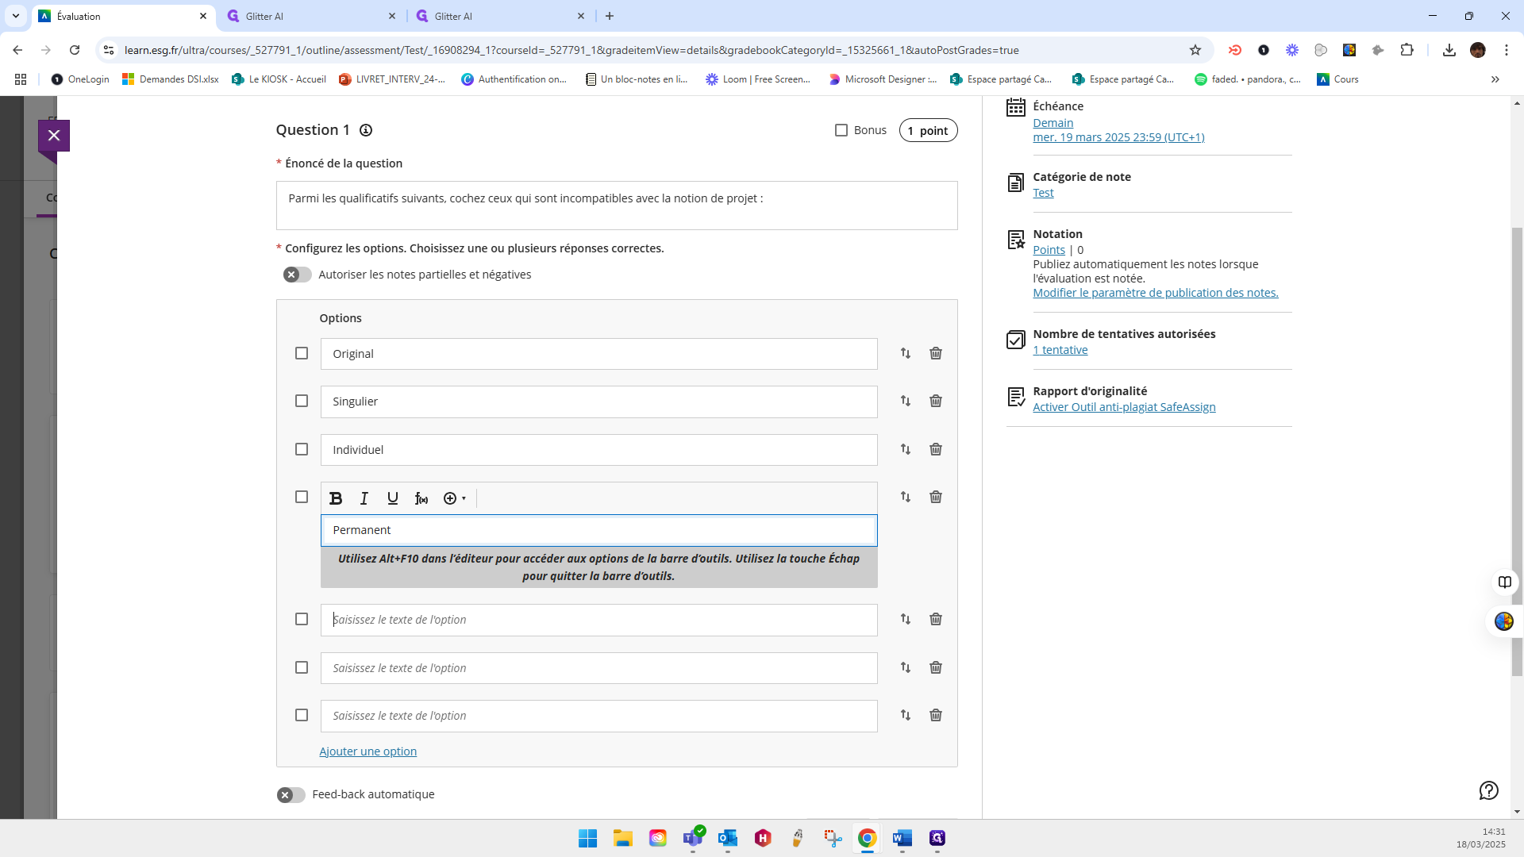1524x857 pixels.
Task: Open Word from taskbar
Action: tap(902, 838)
